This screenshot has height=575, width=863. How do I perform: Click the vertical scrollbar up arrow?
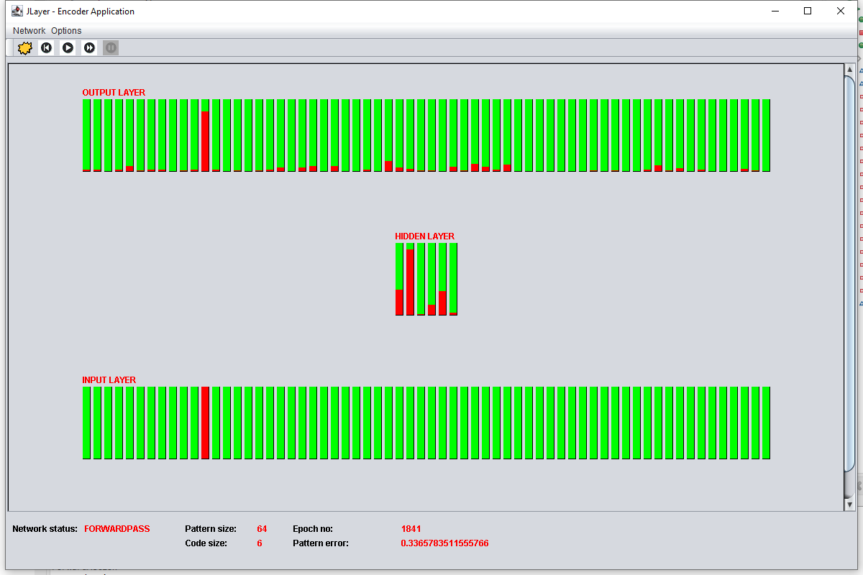[x=849, y=70]
